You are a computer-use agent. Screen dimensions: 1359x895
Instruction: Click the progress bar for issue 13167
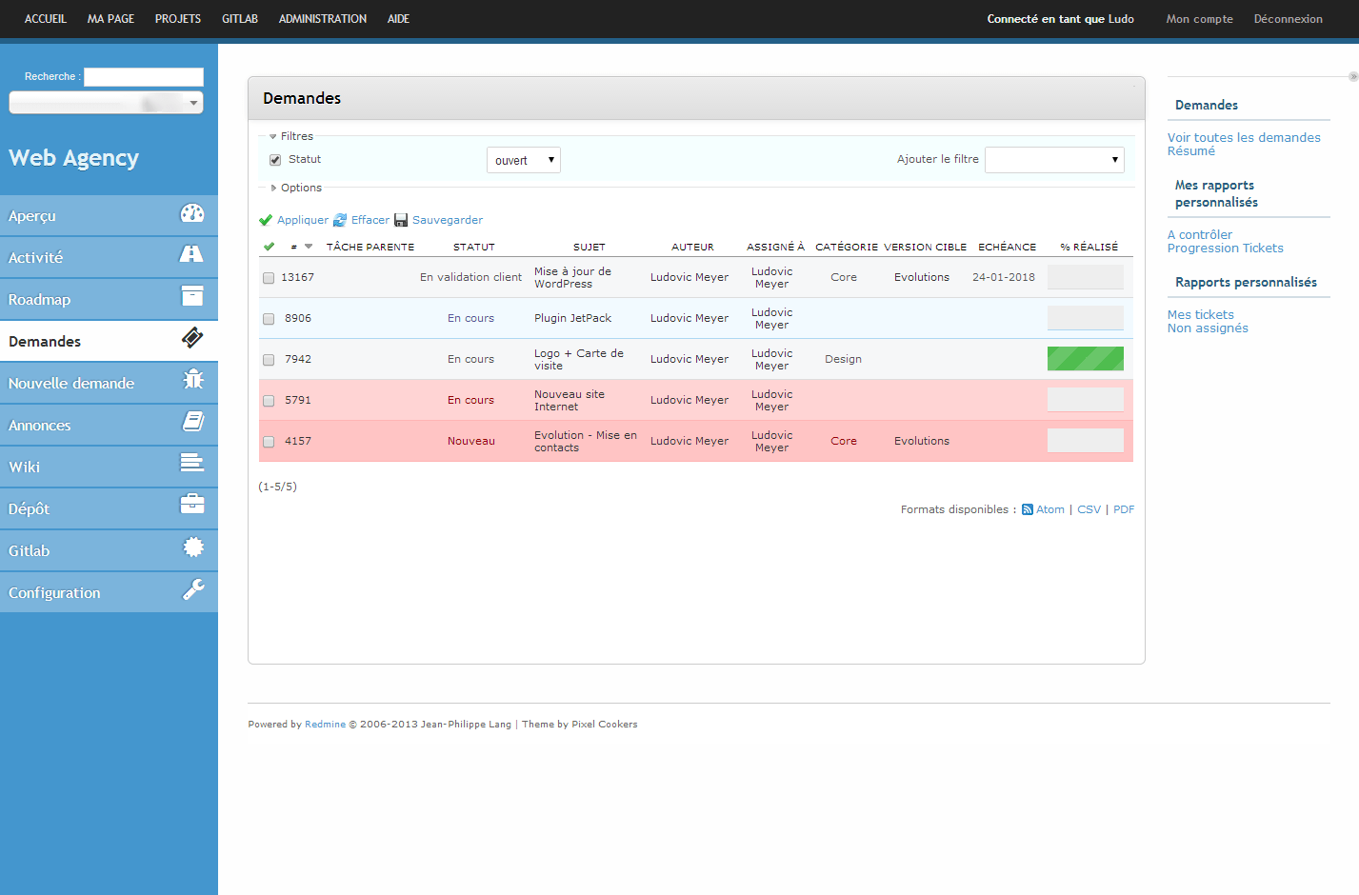point(1086,277)
